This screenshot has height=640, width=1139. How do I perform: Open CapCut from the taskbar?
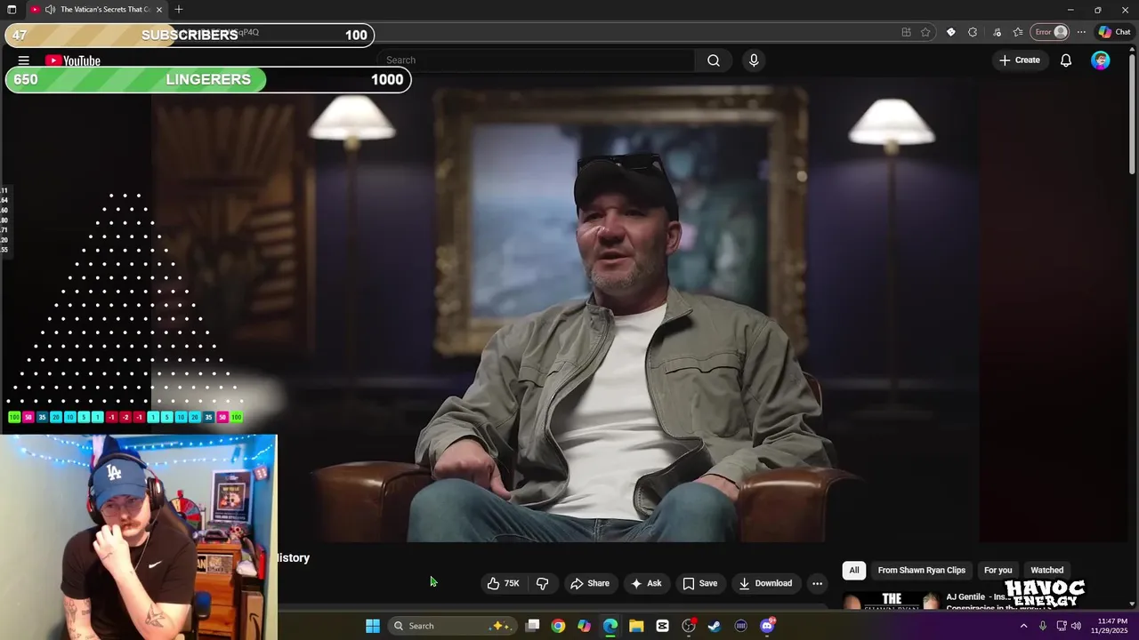tap(662, 626)
